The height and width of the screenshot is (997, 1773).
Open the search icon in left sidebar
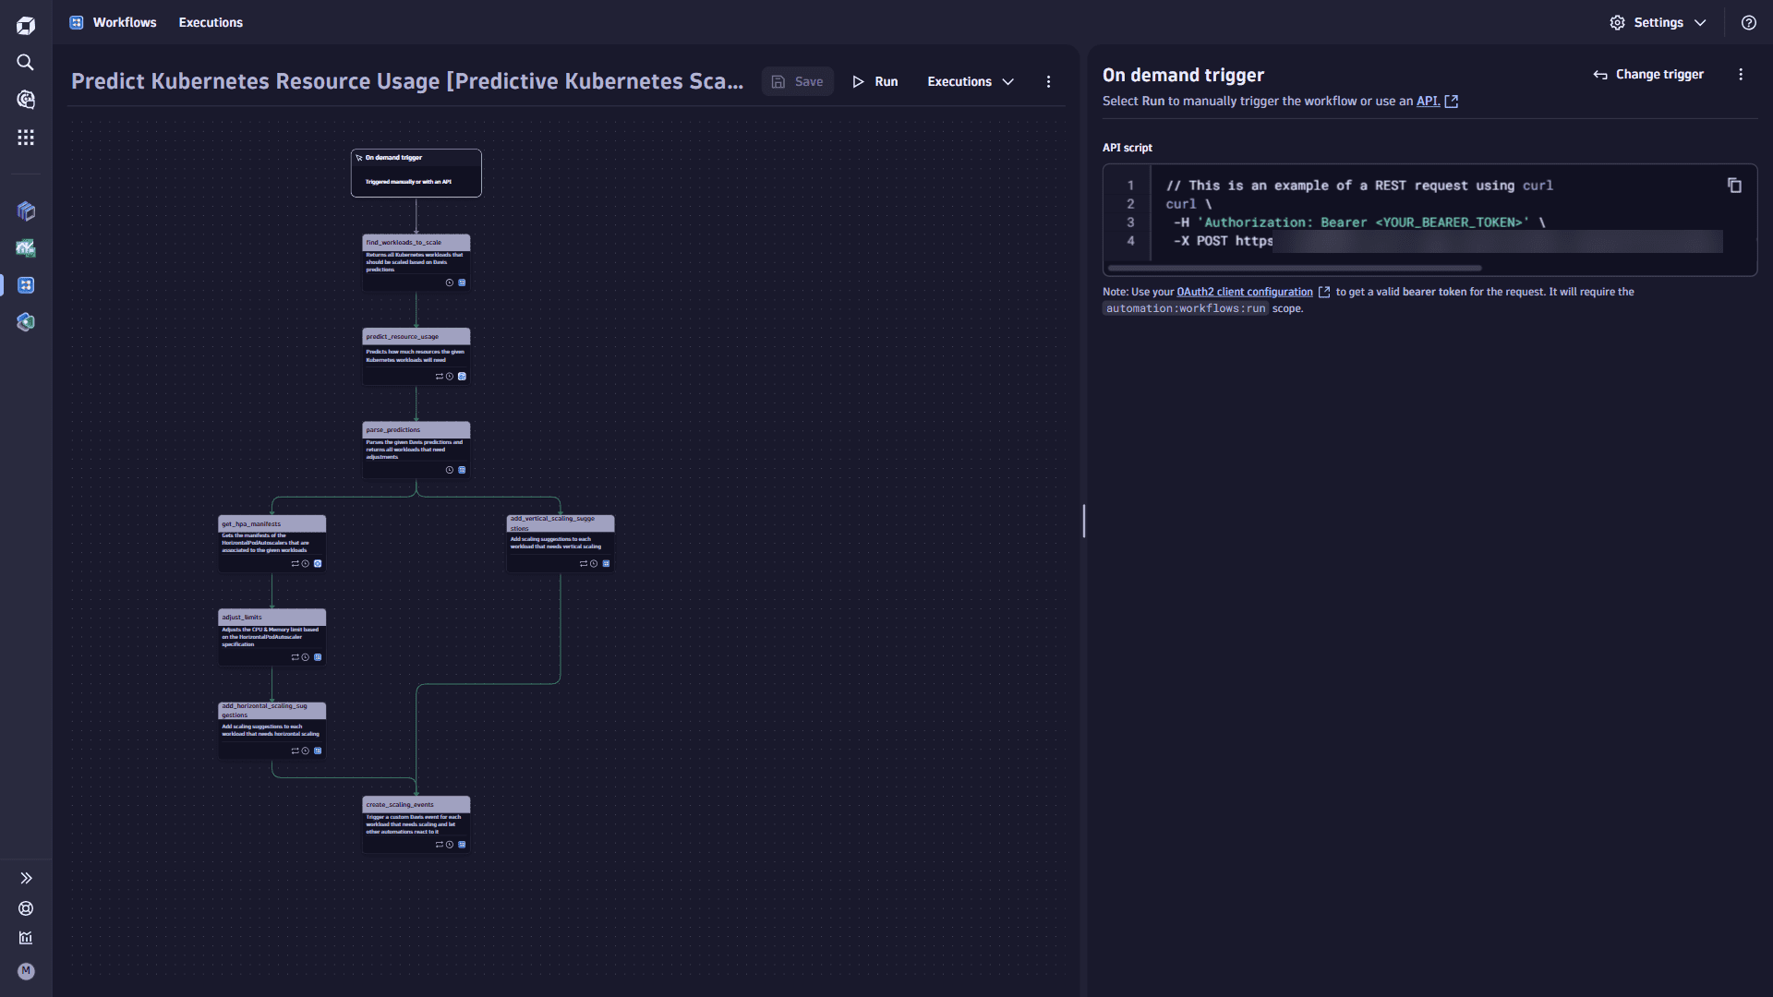tap(26, 63)
